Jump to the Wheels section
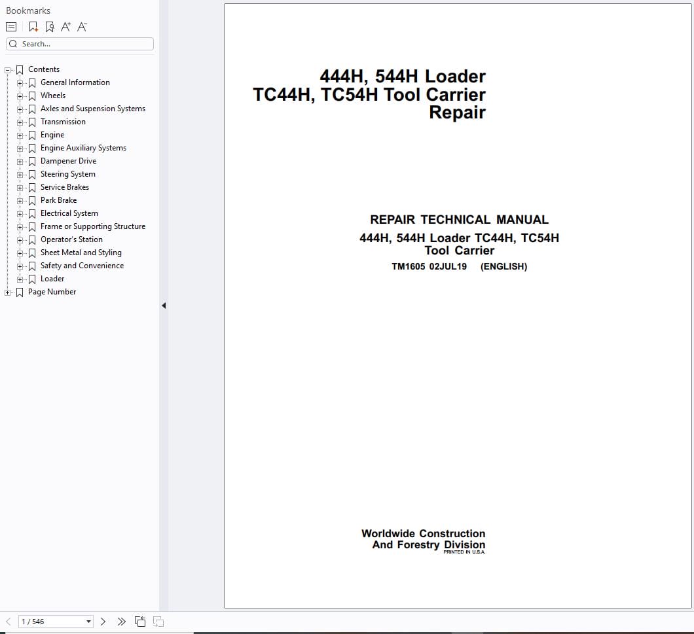Viewport: 694px width, 634px height. [x=53, y=96]
